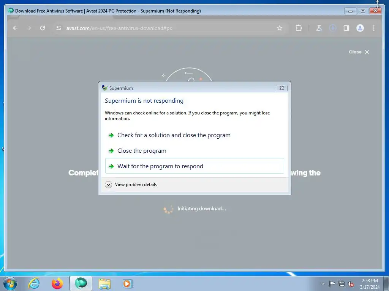Click the Initiating download spinner
Viewport: 389px width, 291px height.
(x=168, y=209)
